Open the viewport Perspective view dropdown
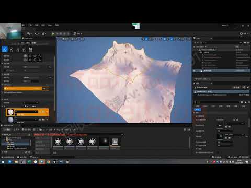251x188 pixels. [65, 39]
